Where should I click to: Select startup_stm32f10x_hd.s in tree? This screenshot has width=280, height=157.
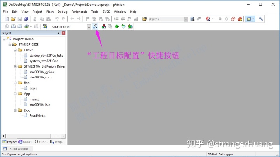coord(46,56)
